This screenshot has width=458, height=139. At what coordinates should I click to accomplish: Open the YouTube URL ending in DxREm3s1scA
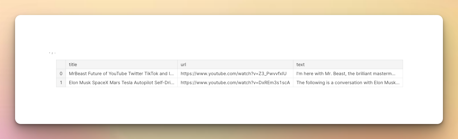pos(235,83)
